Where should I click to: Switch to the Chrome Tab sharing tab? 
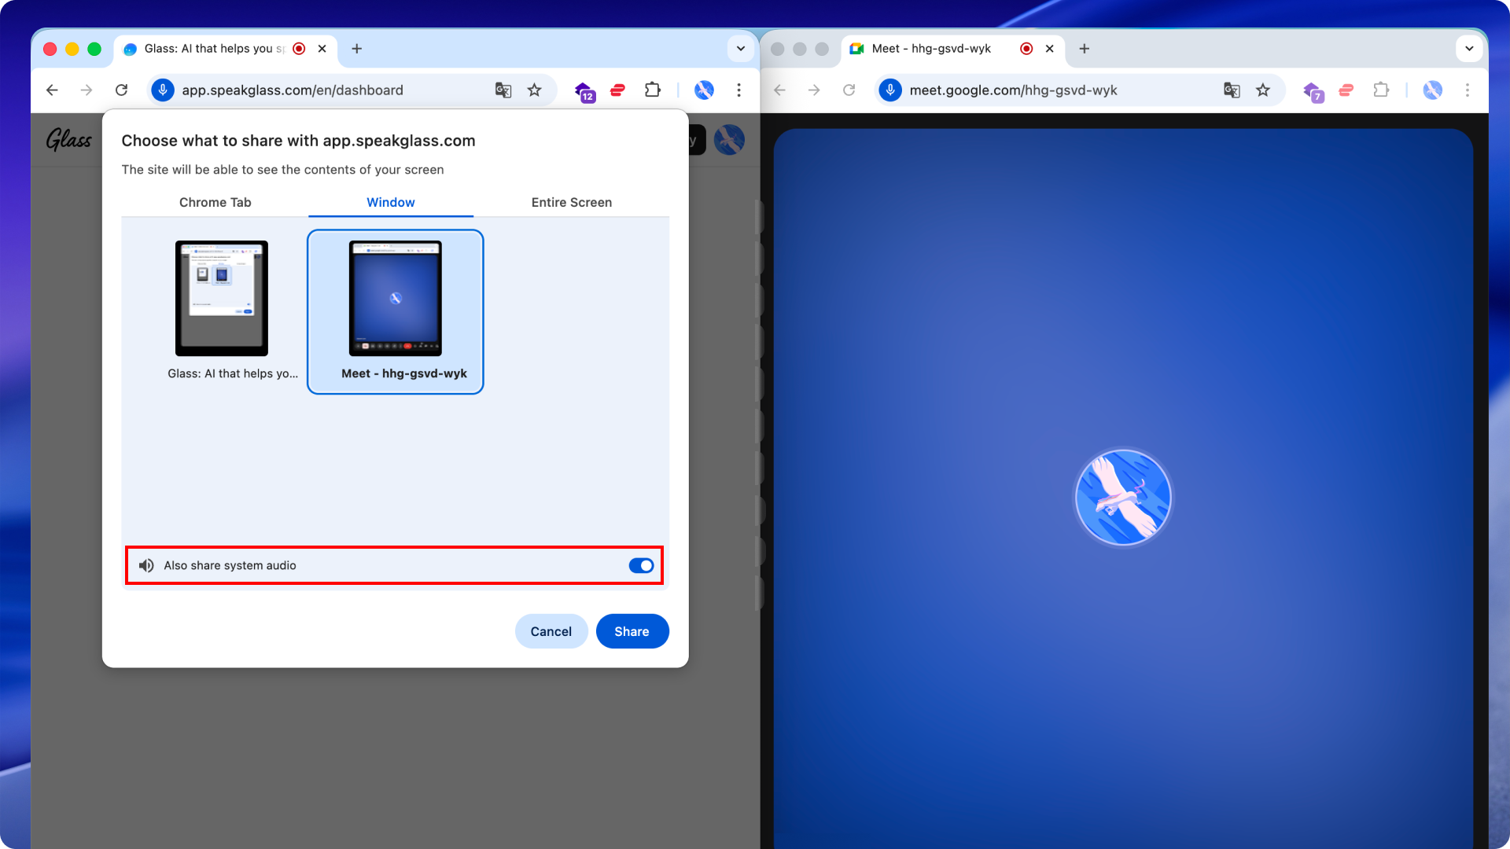pyautogui.click(x=215, y=202)
